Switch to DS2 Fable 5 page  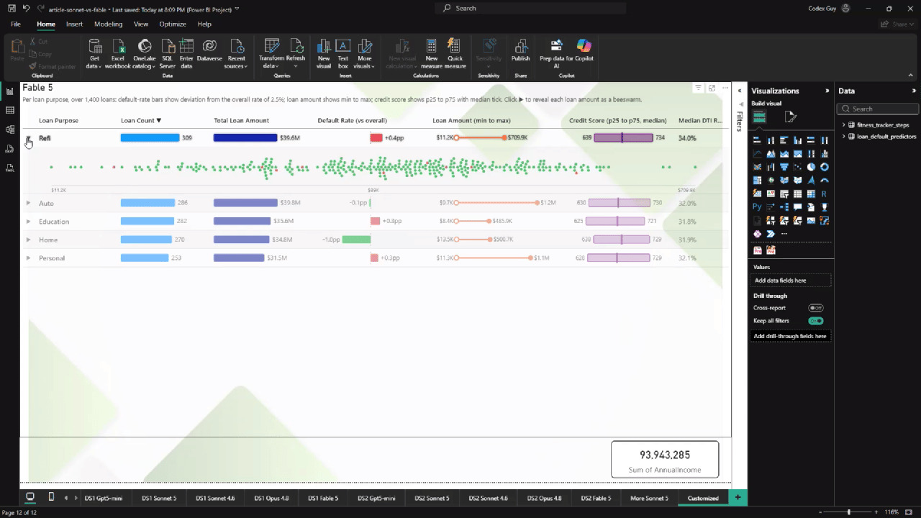tap(596, 498)
